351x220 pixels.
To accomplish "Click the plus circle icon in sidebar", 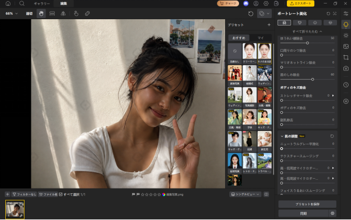I will pyautogui.click(x=346, y=101).
